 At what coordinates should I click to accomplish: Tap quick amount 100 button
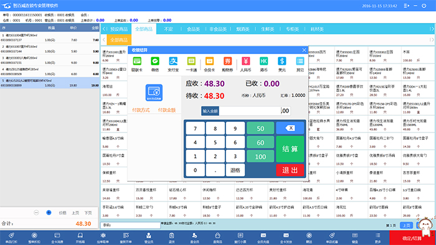(x=260, y=157)
